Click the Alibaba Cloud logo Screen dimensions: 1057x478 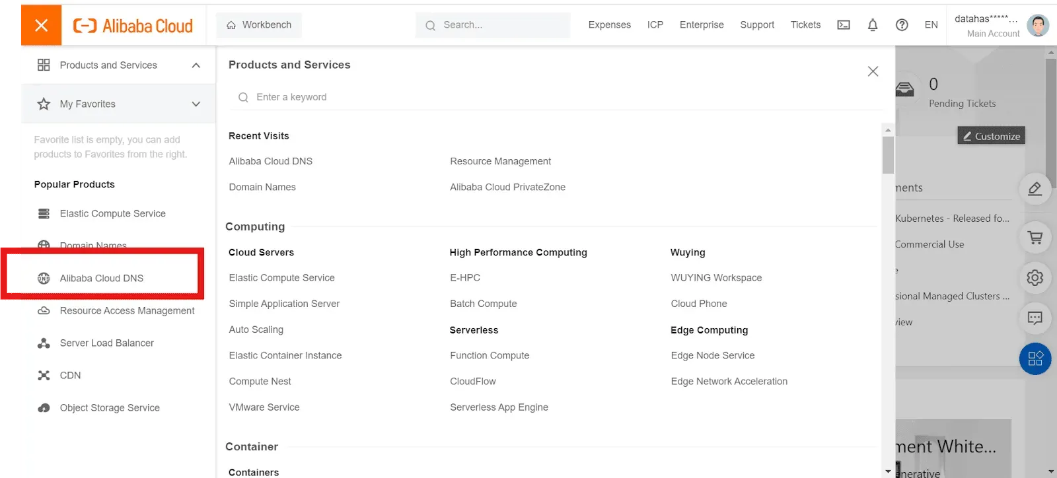point(133,26)
